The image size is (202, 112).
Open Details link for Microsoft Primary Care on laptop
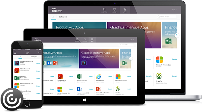[174, 59]
